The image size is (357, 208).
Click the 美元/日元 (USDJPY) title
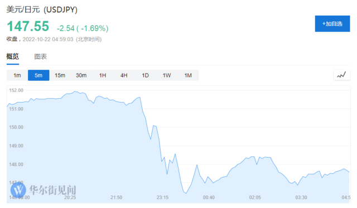click(42, 10)
